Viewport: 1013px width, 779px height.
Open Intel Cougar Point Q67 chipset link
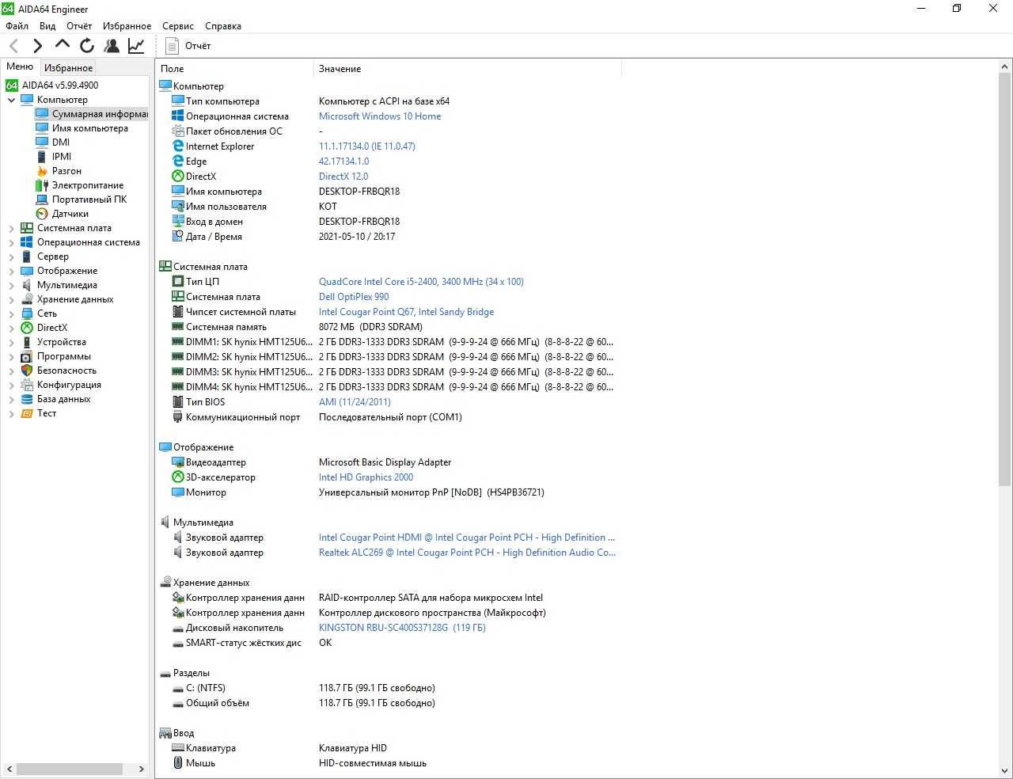[x=406, y=312]
